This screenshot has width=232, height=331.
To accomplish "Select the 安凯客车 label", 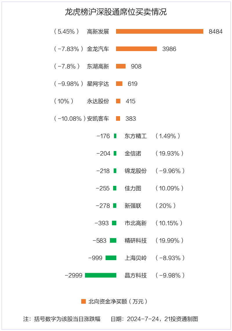I will [x=98, y=119].
